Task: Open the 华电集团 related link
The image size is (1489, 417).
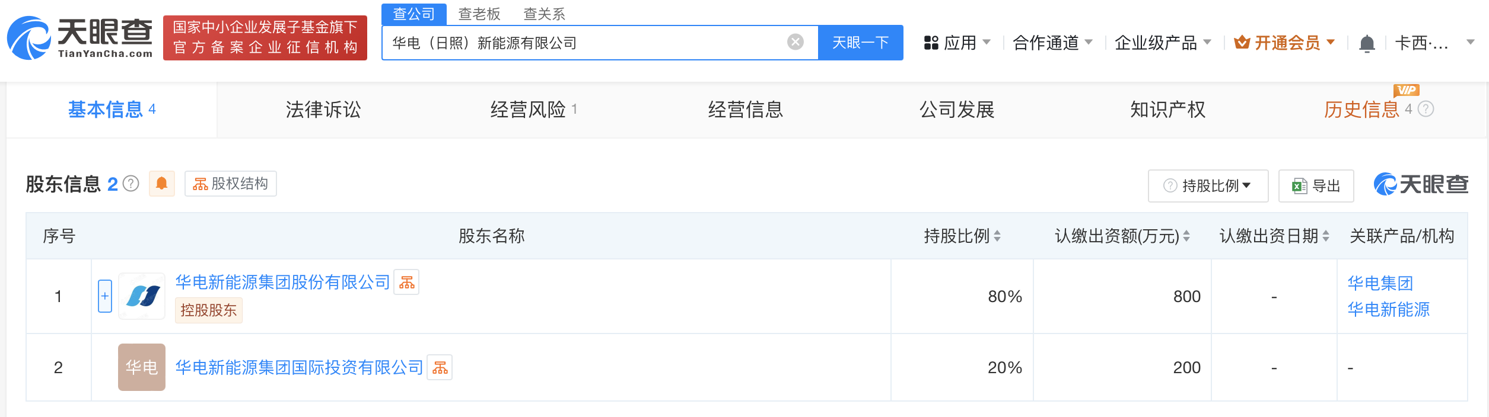Action: click(1380, 283)
